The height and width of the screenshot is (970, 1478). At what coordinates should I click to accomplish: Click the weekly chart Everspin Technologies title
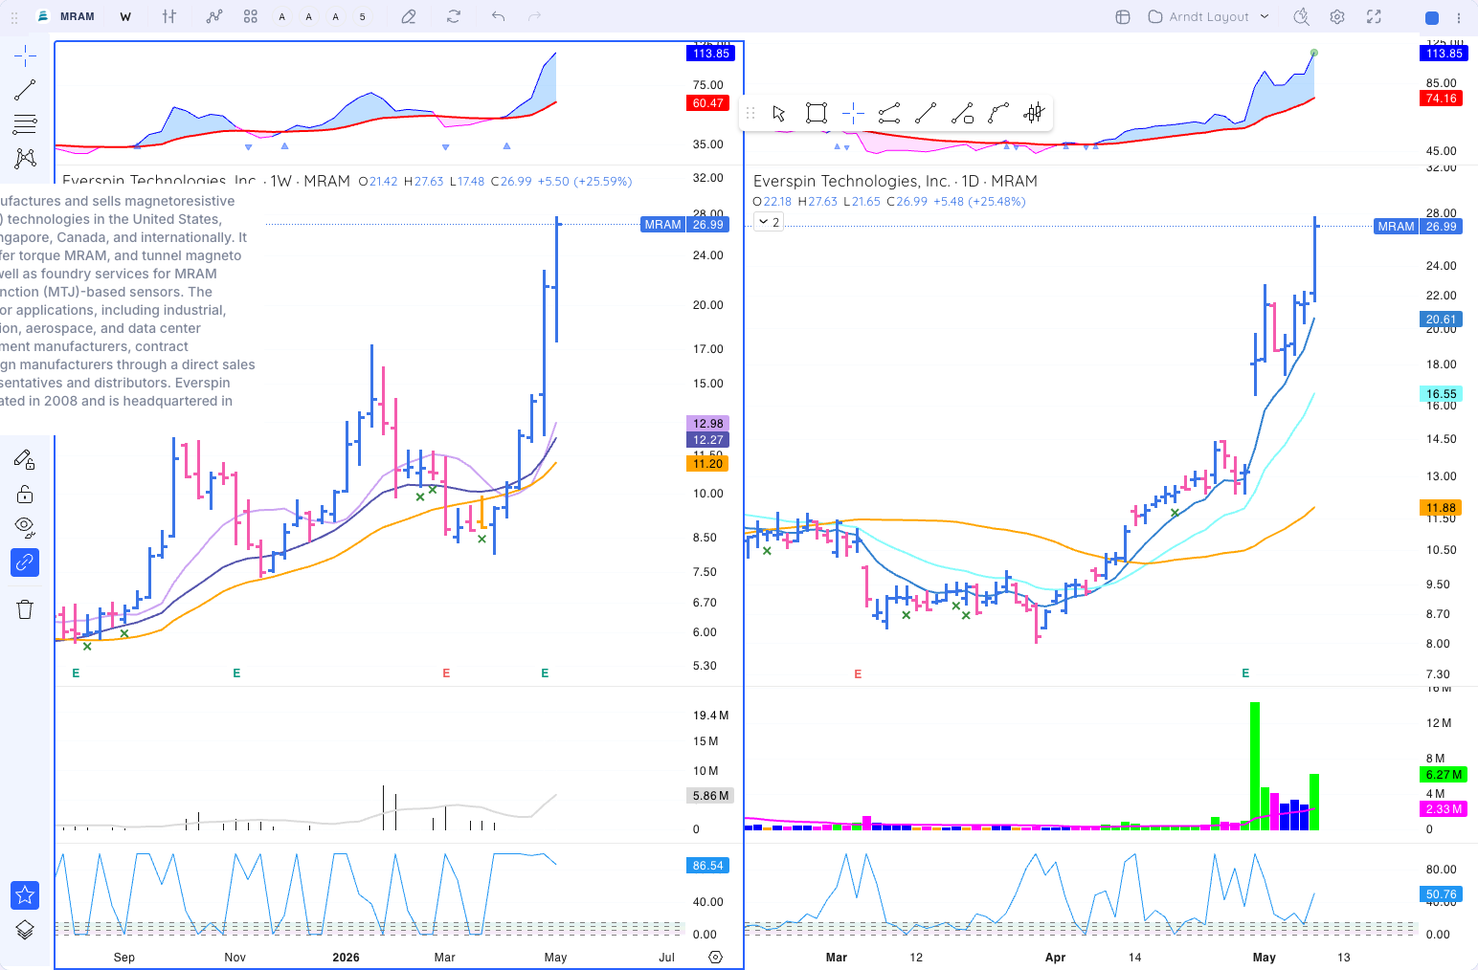point(160,181)
